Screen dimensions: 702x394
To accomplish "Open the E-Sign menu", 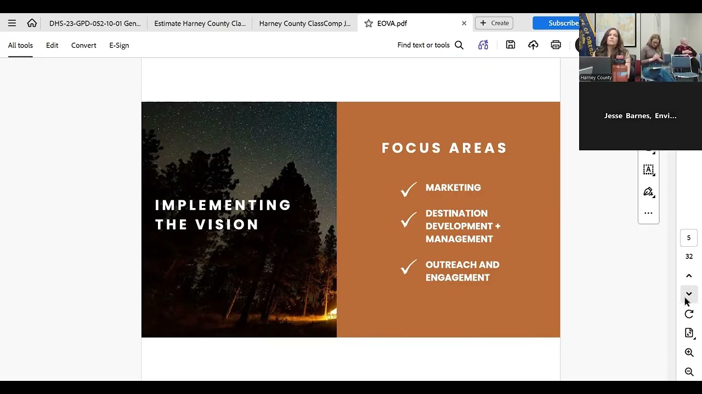I will click(x=119, y=45).
